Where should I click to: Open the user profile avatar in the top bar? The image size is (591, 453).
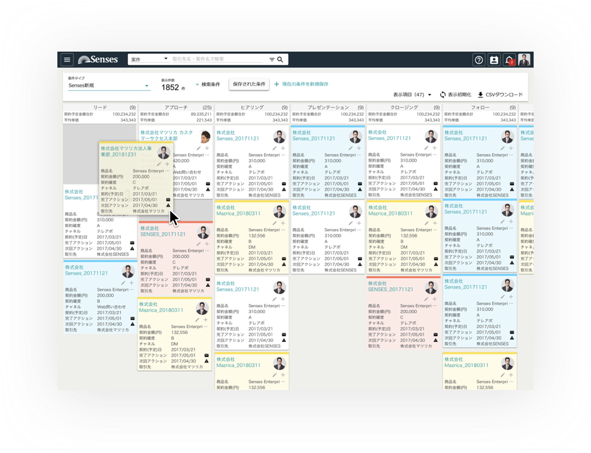524,60
